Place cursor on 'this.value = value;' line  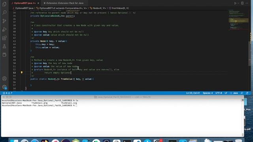47,47
